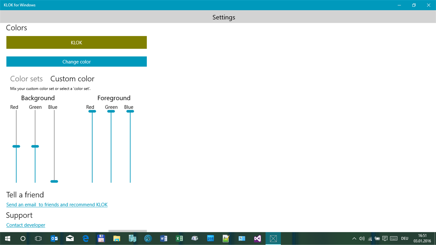Screen dimensions: 436x245
Task: Click the KLOK color preview button
Action: pyautogui.click(x=76, y=42)
